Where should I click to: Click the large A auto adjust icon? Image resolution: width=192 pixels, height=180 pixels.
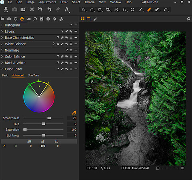[x=67, y=10]
